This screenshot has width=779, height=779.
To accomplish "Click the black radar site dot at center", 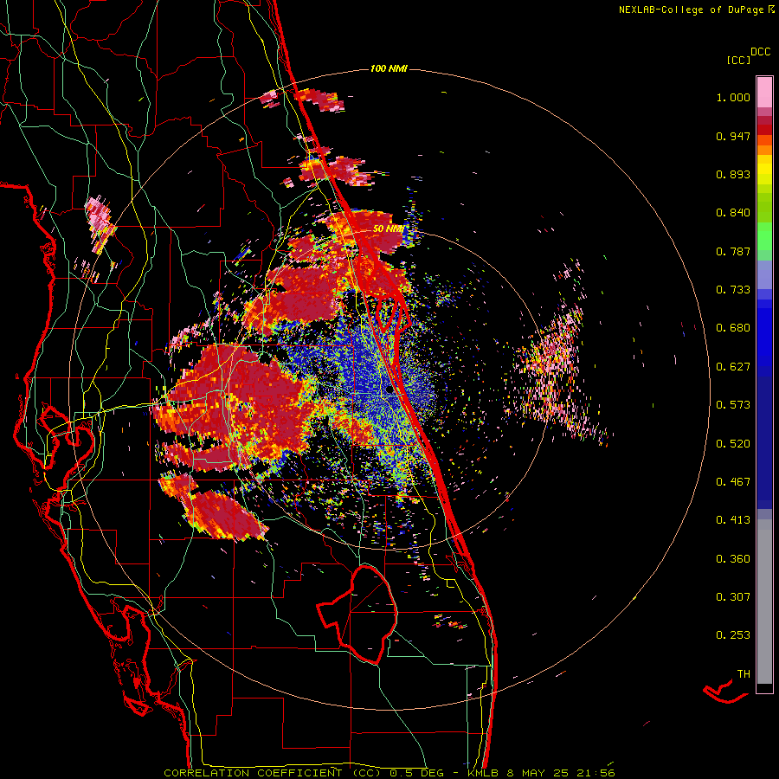I will [x=389, y=390].
